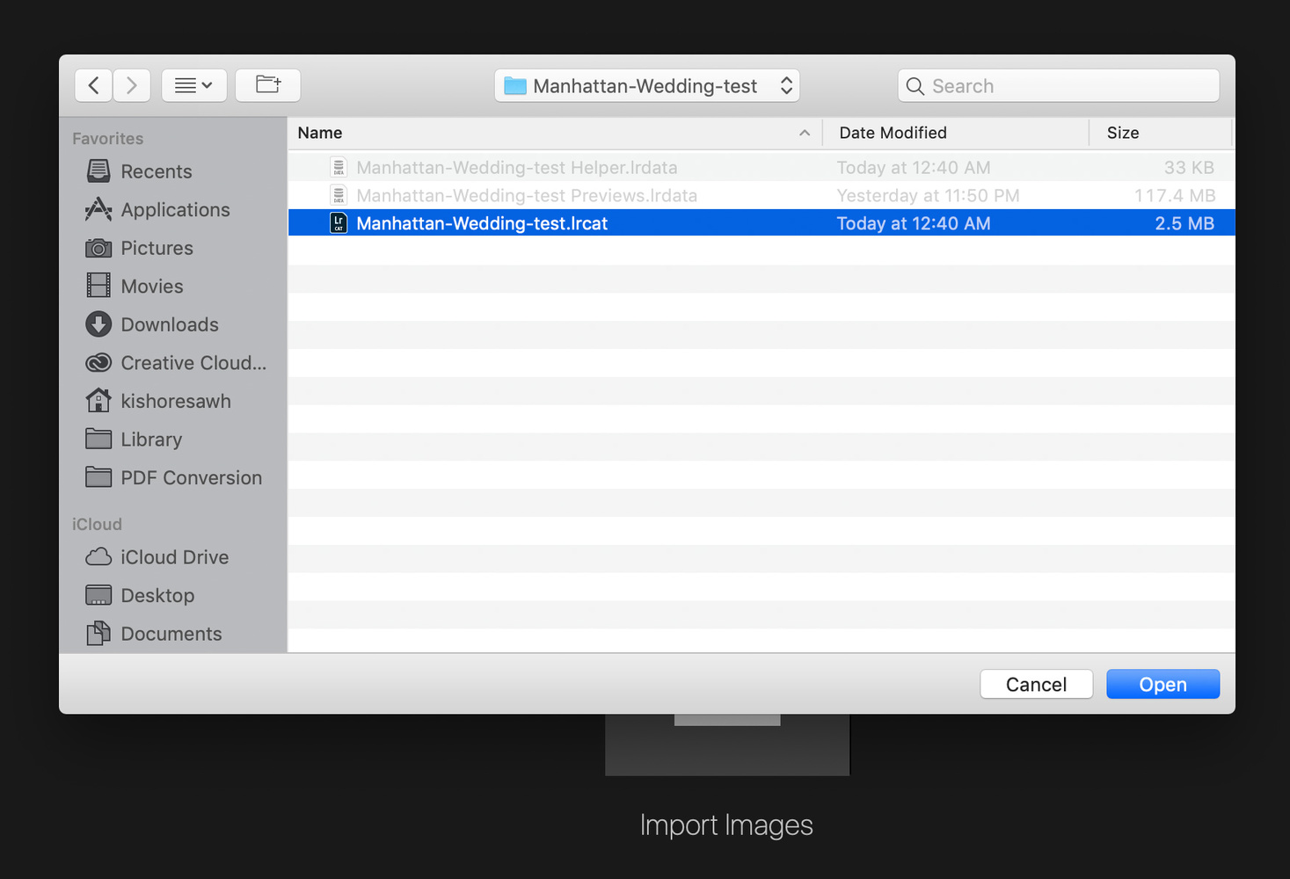Go back with the left chevron button
Viewport: 1290px width, 879px height.
pos(93,85)
